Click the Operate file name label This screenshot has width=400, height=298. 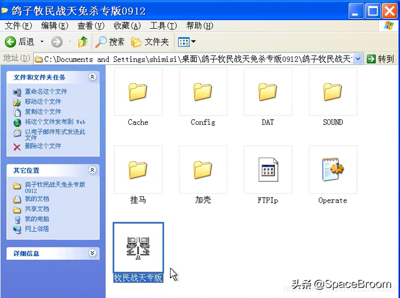click(x=332, y=201)
